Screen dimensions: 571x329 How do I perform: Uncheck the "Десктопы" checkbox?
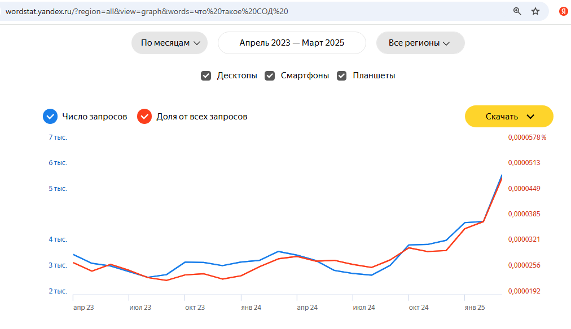(x=206, y=75)
